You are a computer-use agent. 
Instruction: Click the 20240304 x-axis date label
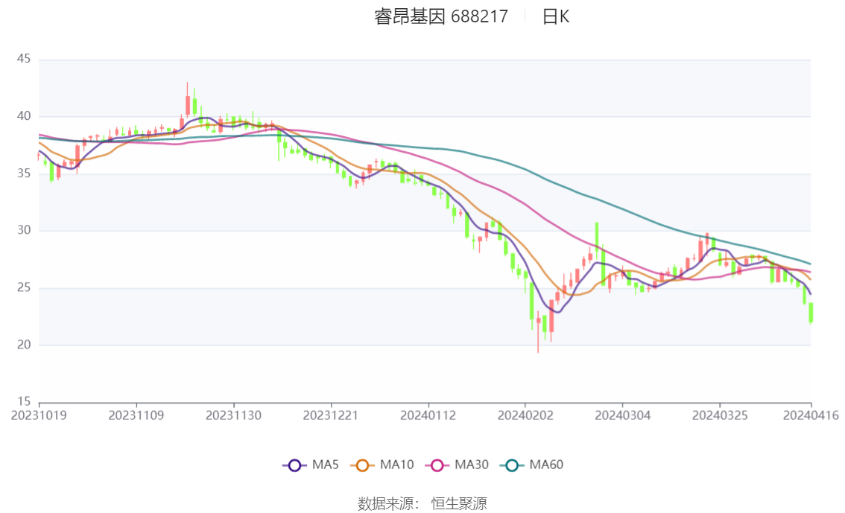[622, 415]
